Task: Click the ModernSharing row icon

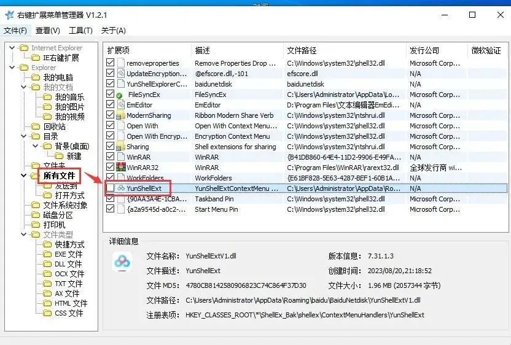Action: pos(120,115)
